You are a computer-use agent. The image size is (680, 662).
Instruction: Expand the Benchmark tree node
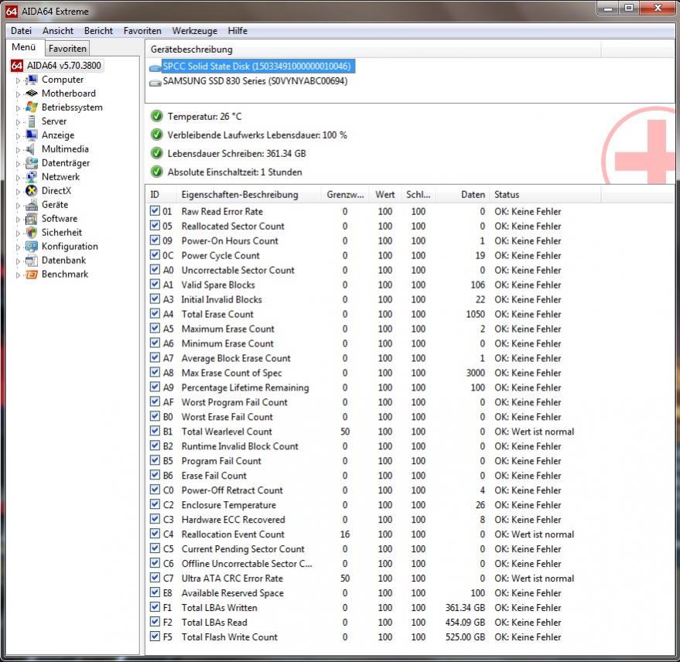18,275
